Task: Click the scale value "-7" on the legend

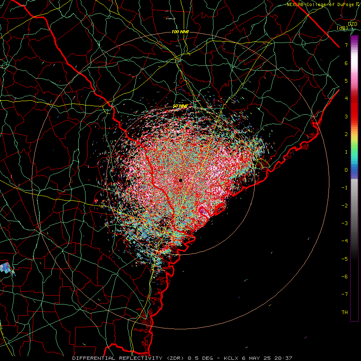Action: pos(345,294)
